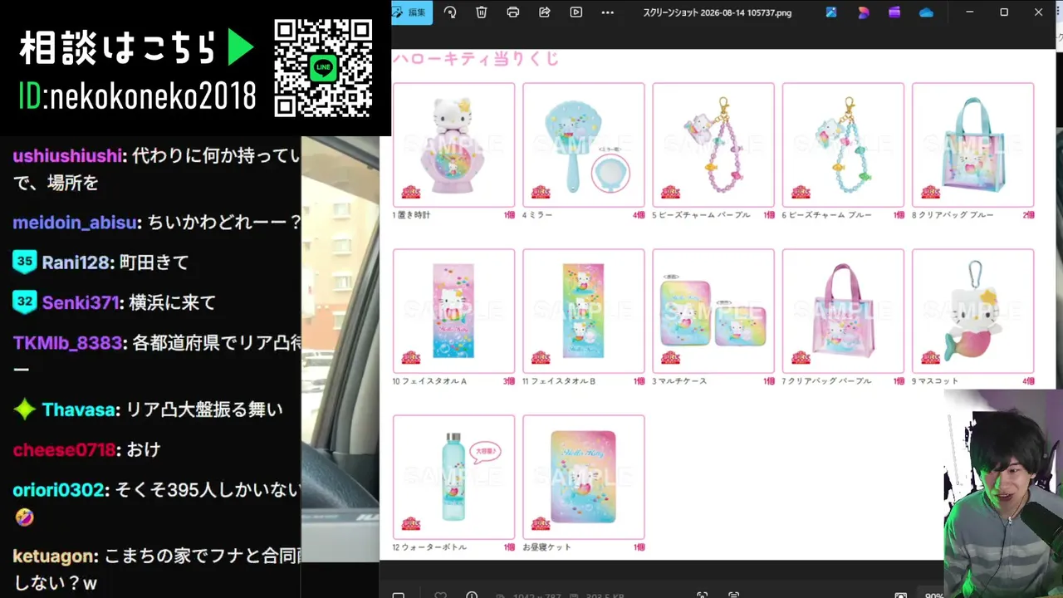This screenshot has width=1063, height=598.
Task: Click the label 5 ビーズチャーム パープル
Action: click(701, 215)
